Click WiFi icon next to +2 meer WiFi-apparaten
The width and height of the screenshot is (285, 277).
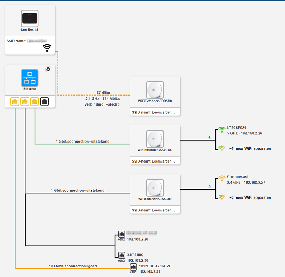pyautogui.click(x=222, y=197)
